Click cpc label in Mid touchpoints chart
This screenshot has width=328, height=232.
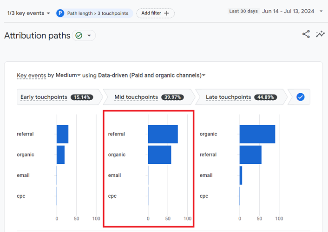[112, 196]
